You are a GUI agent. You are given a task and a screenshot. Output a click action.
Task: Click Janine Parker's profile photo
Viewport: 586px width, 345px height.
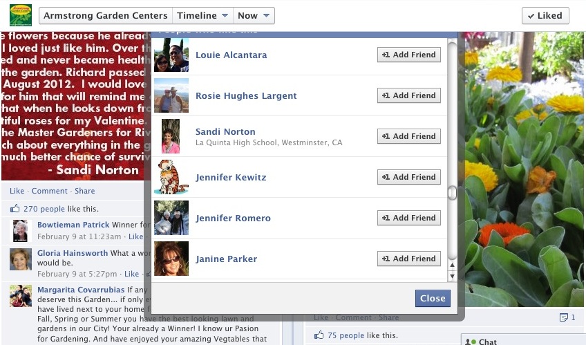pyautogui.click(x=171, y=259)
